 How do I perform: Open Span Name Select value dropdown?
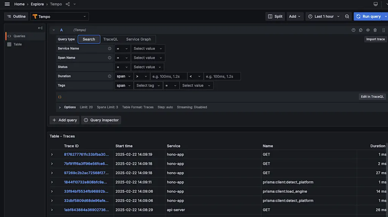coord(148,57)
